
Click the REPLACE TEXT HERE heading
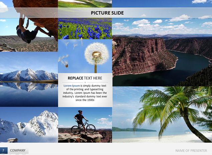[x=85, y=78]
